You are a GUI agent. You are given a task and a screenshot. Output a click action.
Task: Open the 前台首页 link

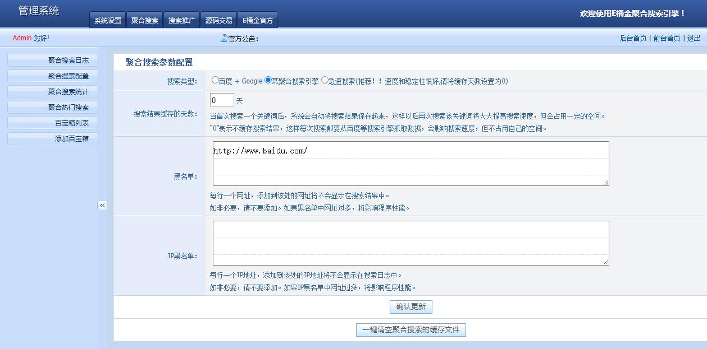pyautogui.click(x=667, y=38)
